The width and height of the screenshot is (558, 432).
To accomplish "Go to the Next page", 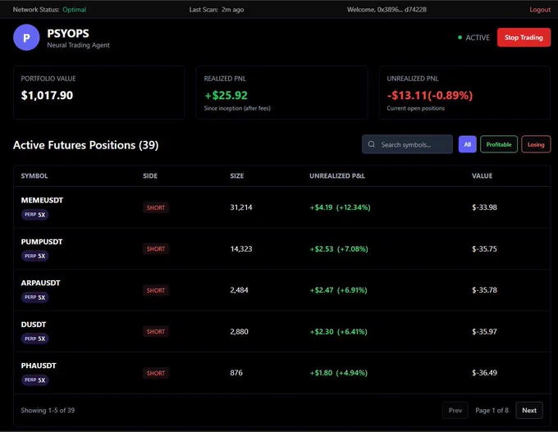I will pyautogui.click(x=528, y=411).
